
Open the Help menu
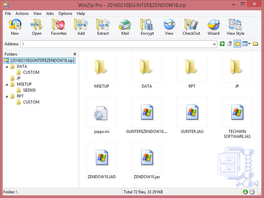[x=81, y=14]
